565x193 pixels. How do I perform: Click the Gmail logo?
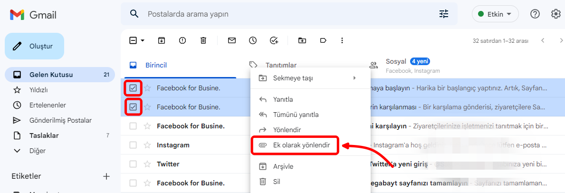coord(33,14)
